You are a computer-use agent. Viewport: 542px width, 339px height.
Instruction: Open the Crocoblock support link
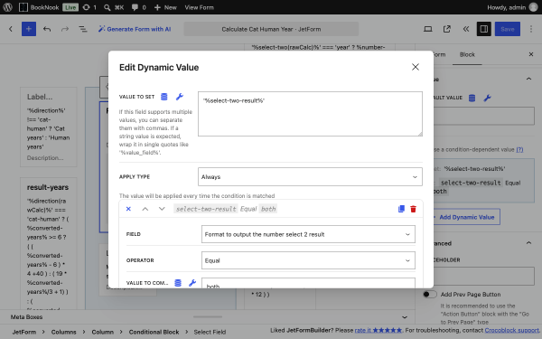coord(511,330)
